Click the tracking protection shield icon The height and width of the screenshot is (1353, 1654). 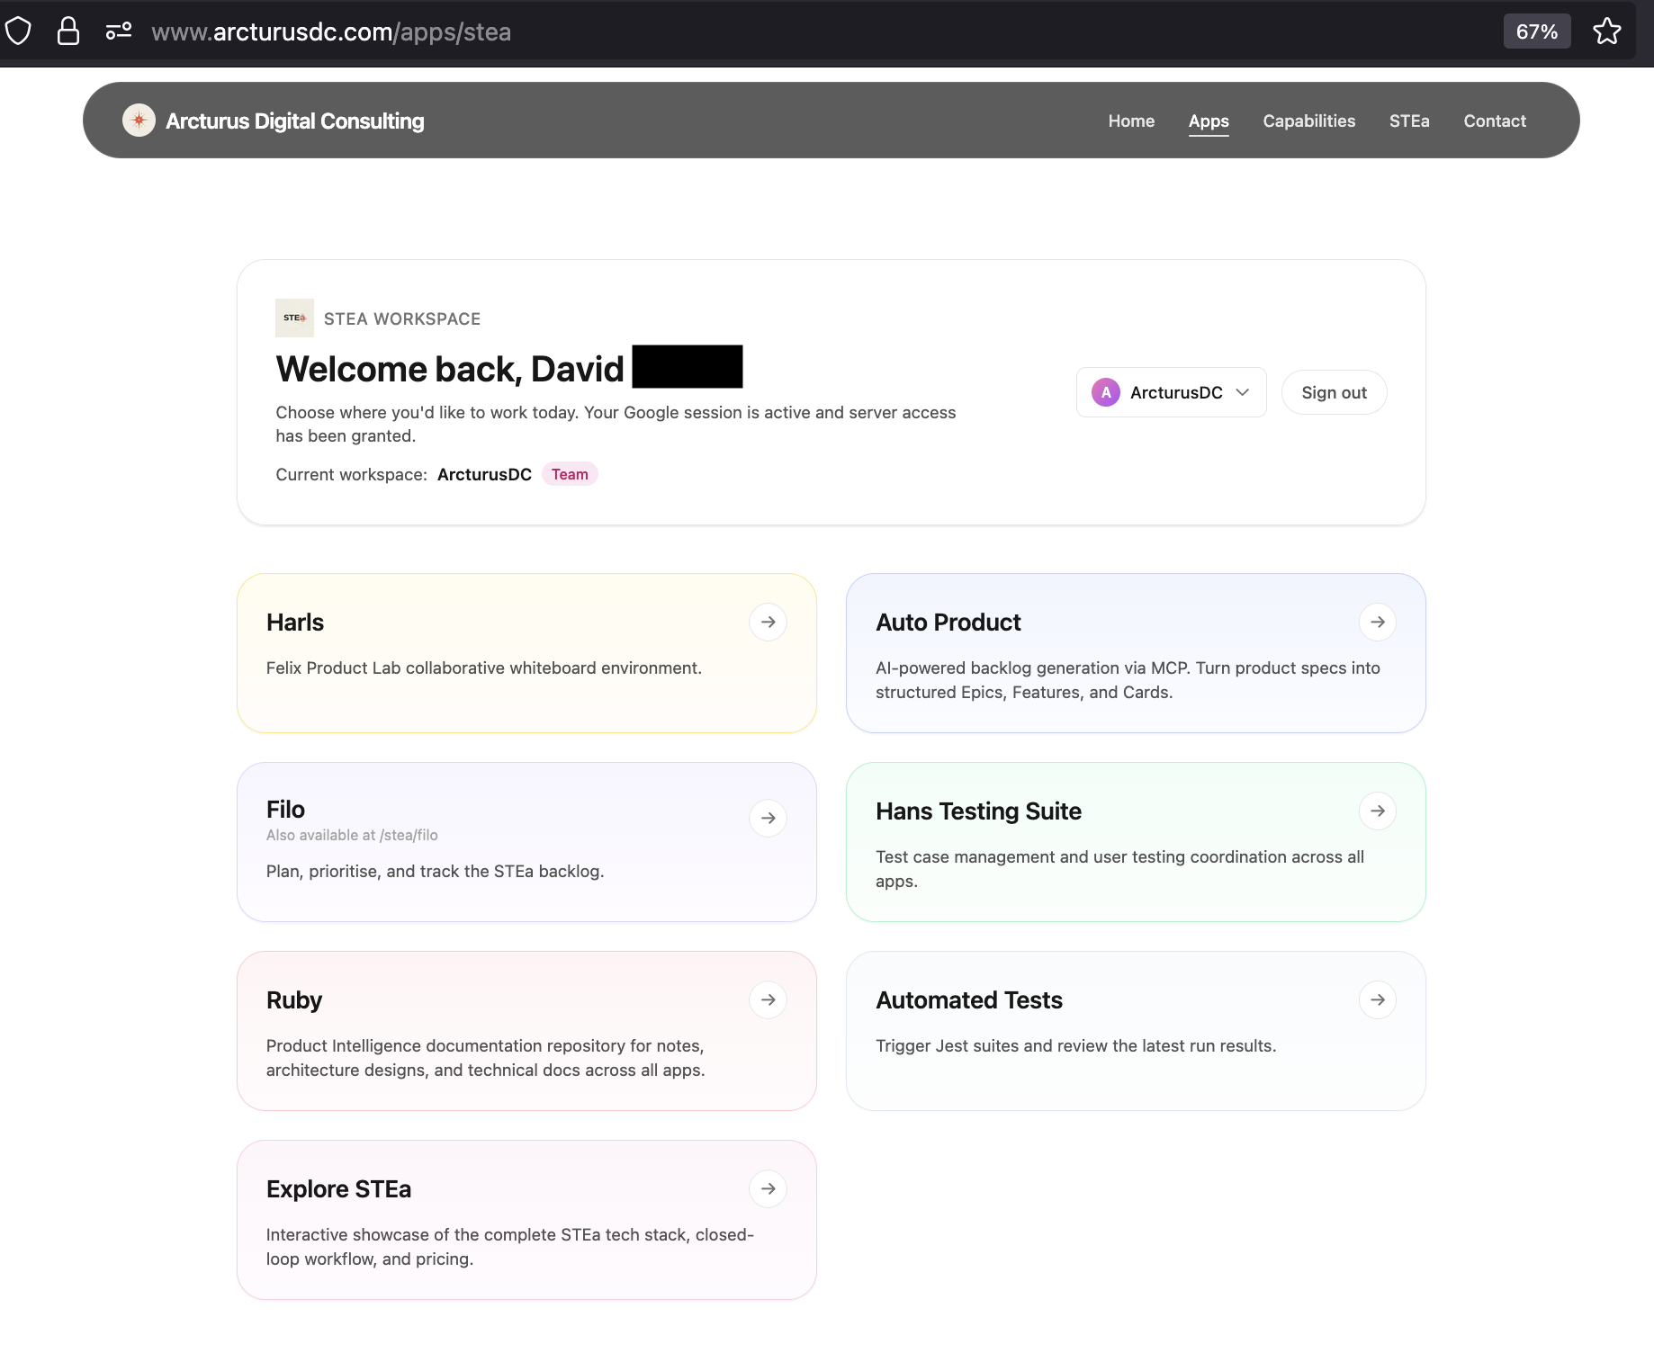[x=18, y=31]
